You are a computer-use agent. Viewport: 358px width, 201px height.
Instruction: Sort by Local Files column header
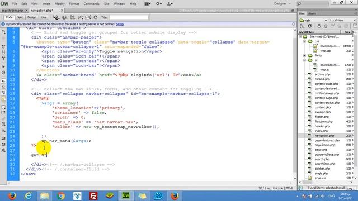click(319, 32)
